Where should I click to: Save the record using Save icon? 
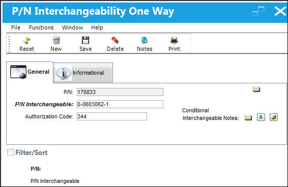pos(85,44)
